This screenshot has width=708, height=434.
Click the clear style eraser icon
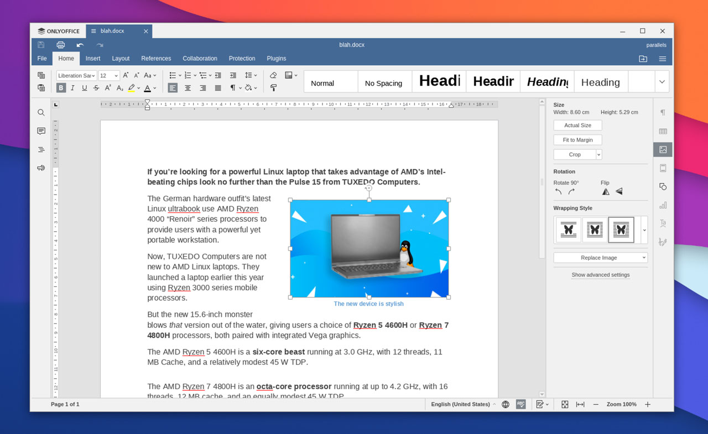point(273,75)
